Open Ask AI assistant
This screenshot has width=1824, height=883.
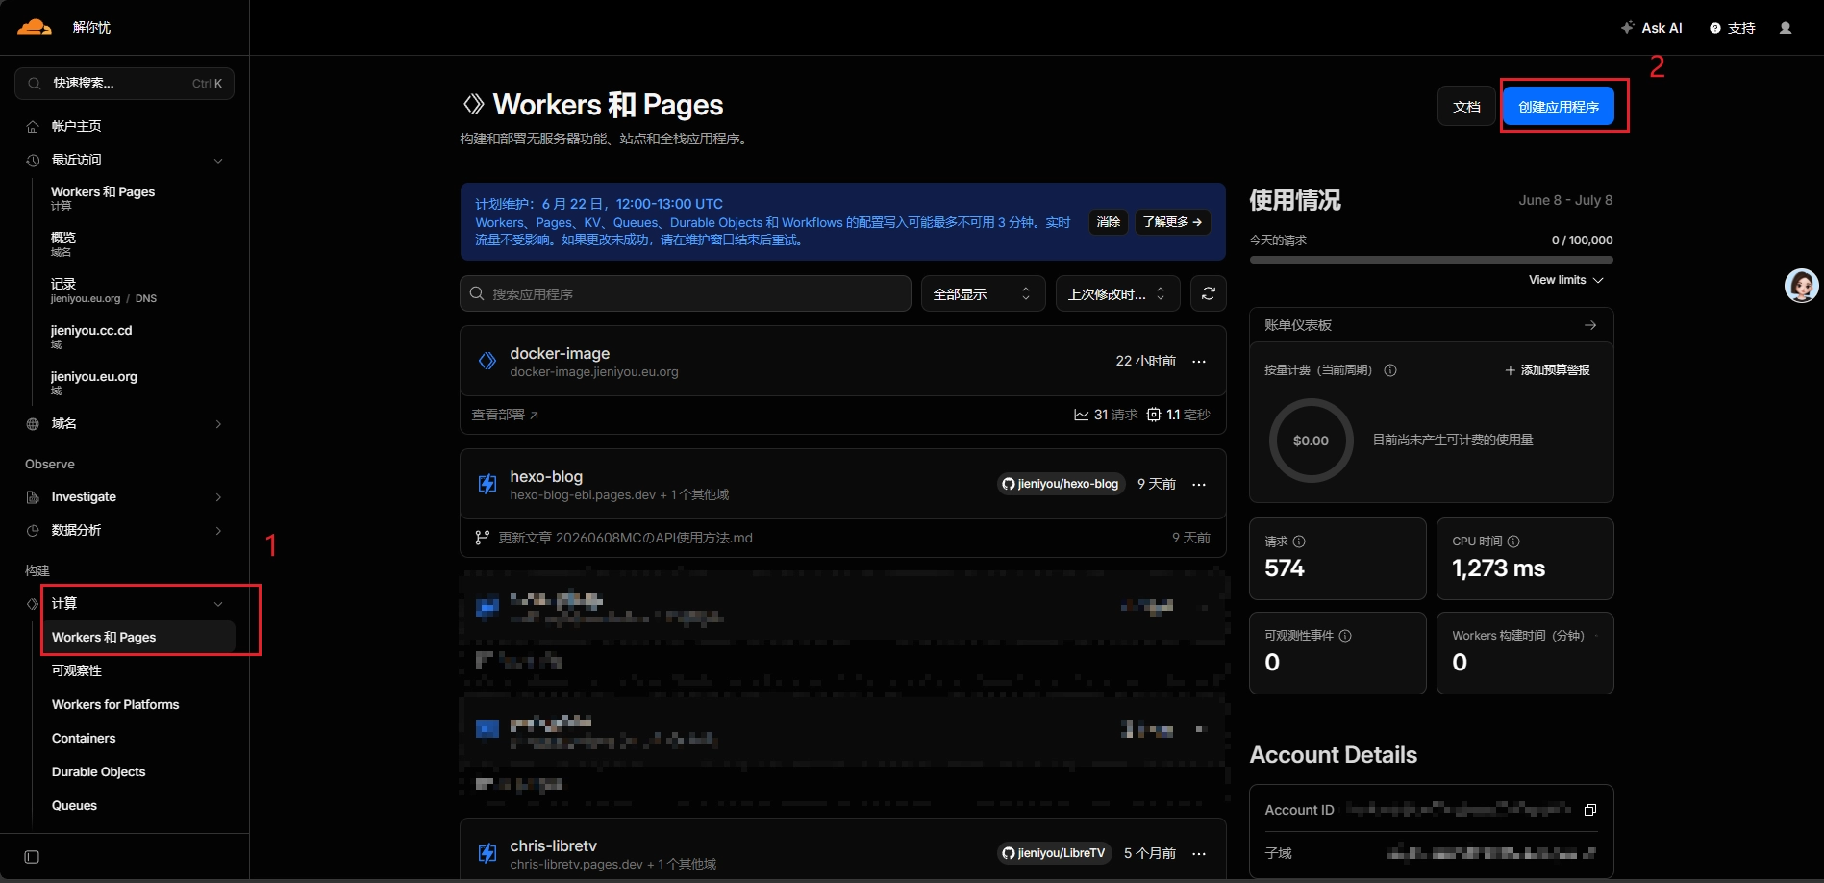tap(1652, 28)
